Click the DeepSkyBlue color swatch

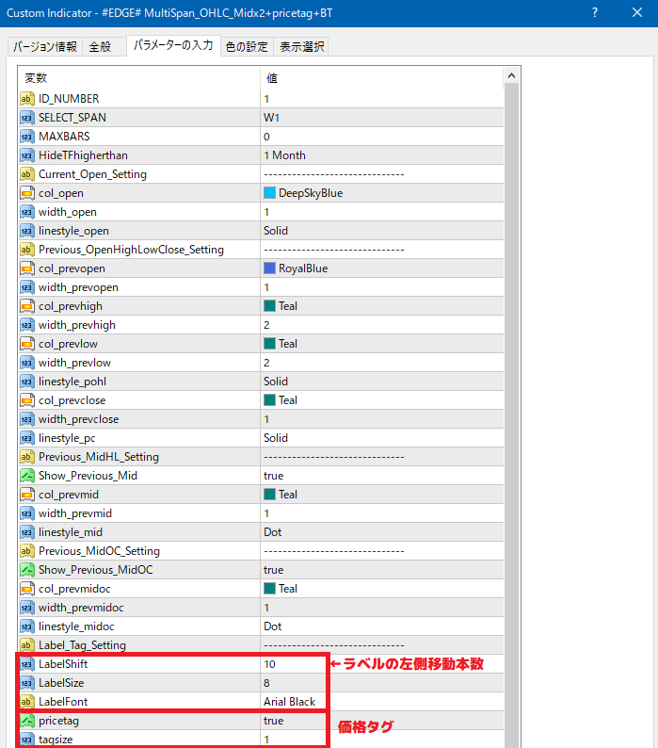tap(270, 193)
